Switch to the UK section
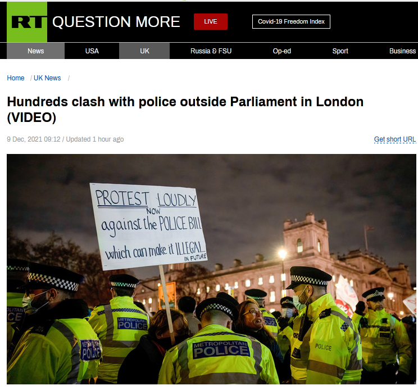 point(144,51)
